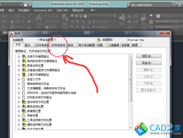Select 工具选项板文件位置 row

pos(39,120)
